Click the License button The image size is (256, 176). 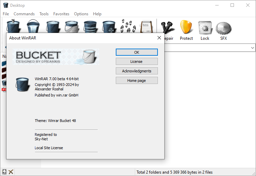tap(137, 61)
